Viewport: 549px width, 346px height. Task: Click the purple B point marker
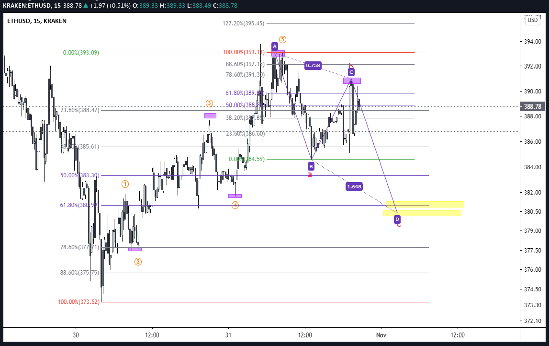pyautogui.click(x=311, y=166)
